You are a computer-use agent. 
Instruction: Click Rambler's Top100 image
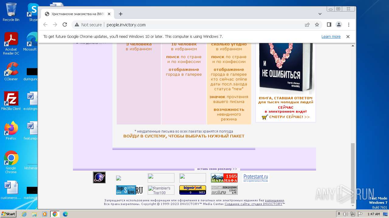161,190
